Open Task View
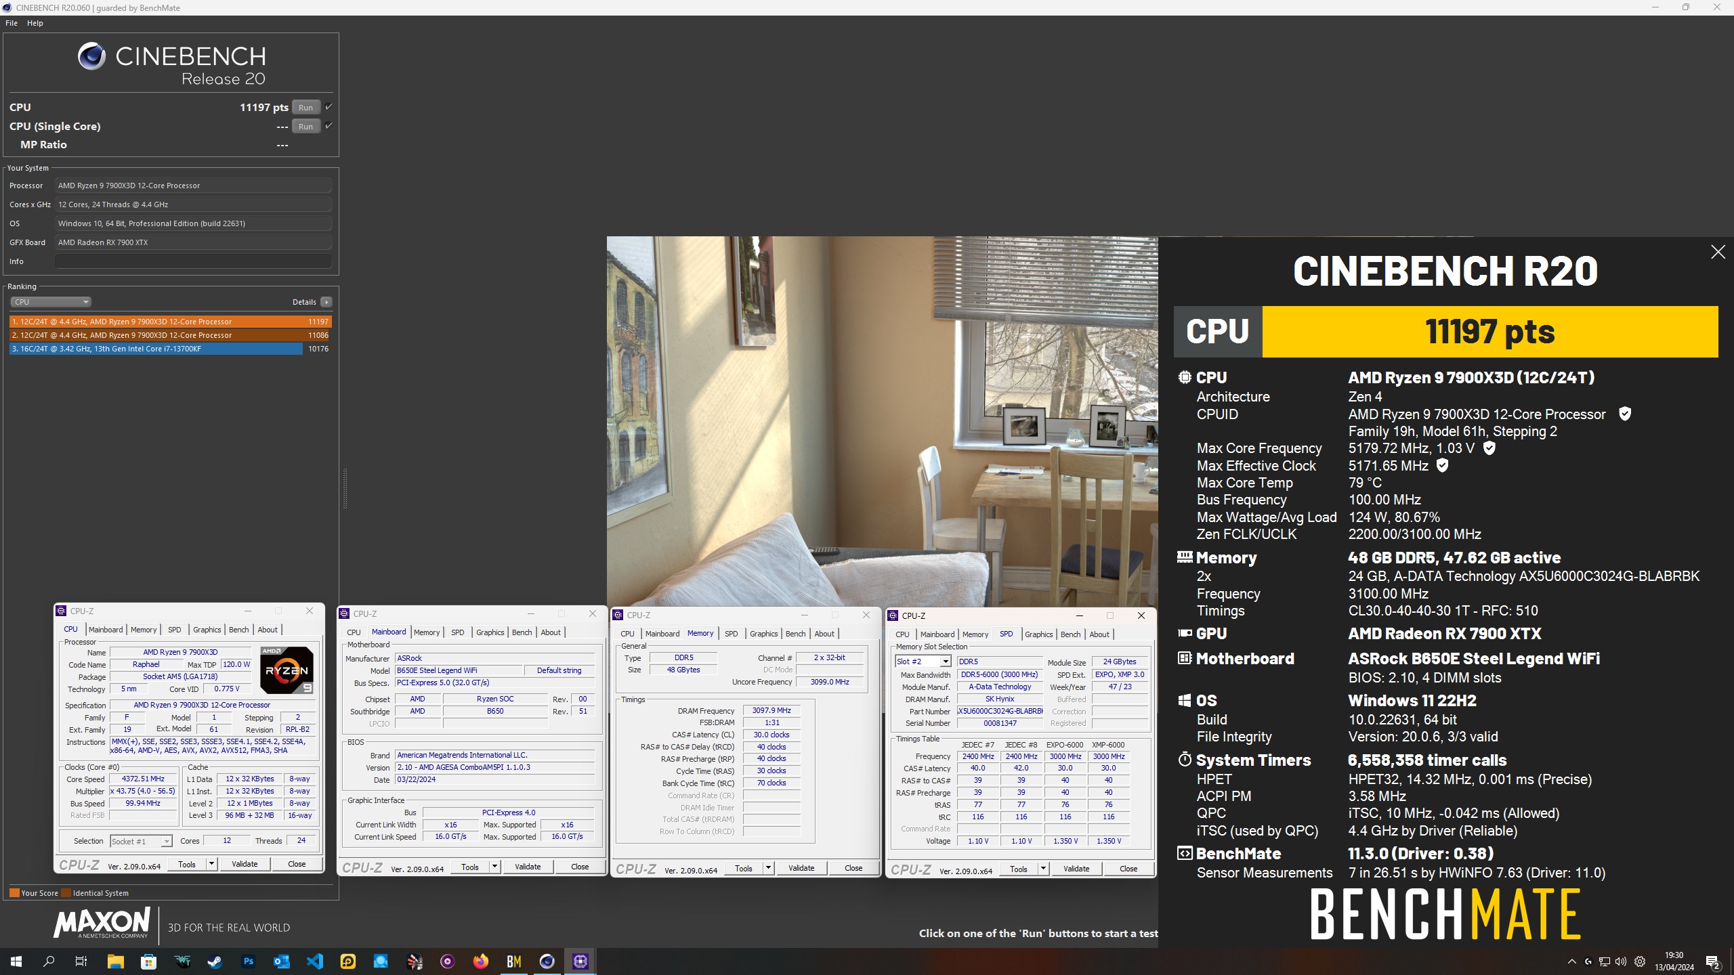Screen dimensions: 1734x975 click(81, 961)
